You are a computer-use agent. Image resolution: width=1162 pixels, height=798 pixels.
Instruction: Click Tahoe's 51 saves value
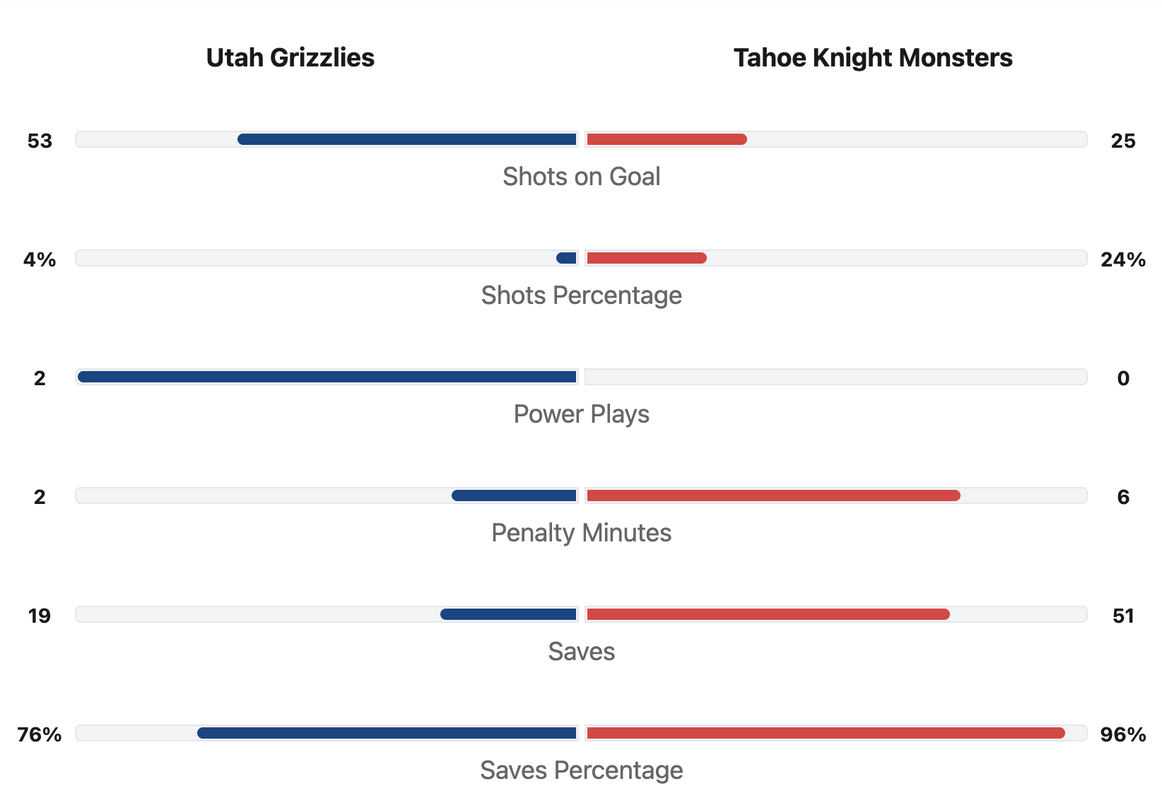[x=1122, y=616]
